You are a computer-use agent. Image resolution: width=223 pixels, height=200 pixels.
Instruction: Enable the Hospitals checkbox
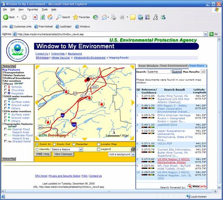[5, 93]
